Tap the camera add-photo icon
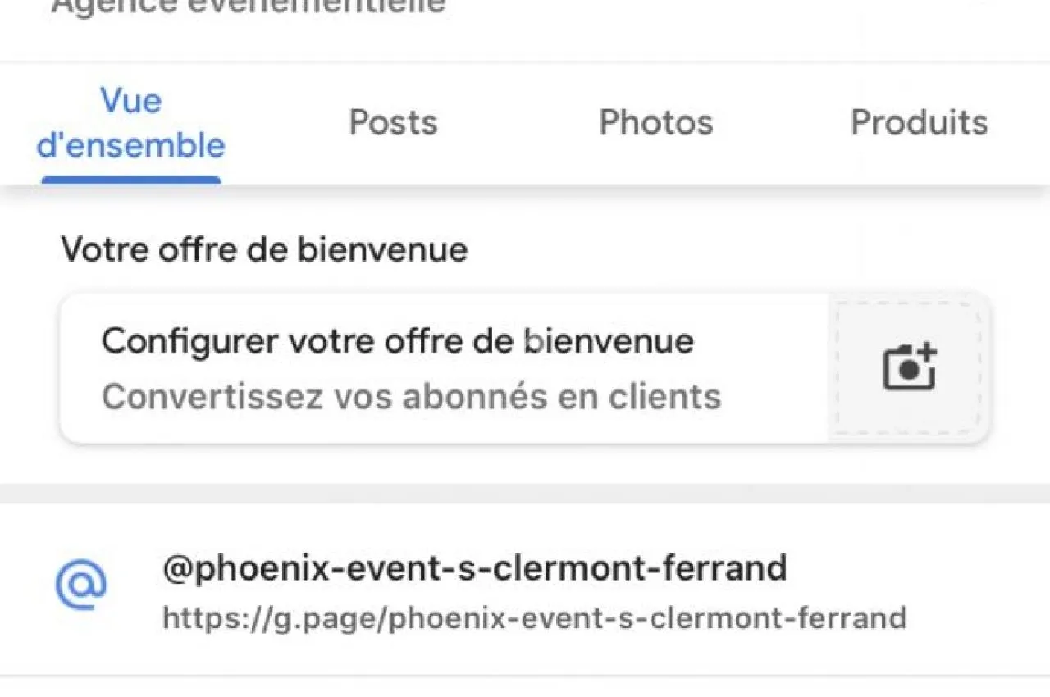 (910, 367)
